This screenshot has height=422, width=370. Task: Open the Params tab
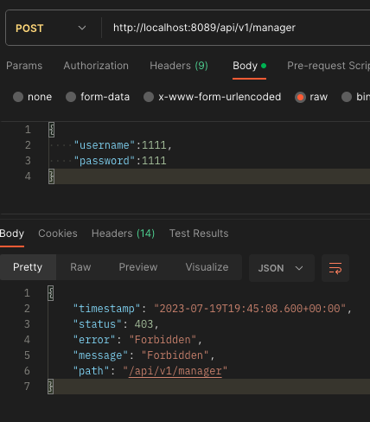[x=24, y=66]
